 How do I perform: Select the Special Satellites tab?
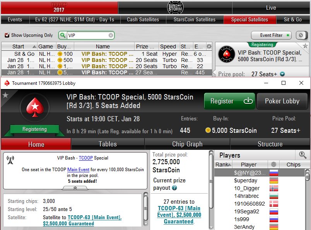click(x=250, y=20)
